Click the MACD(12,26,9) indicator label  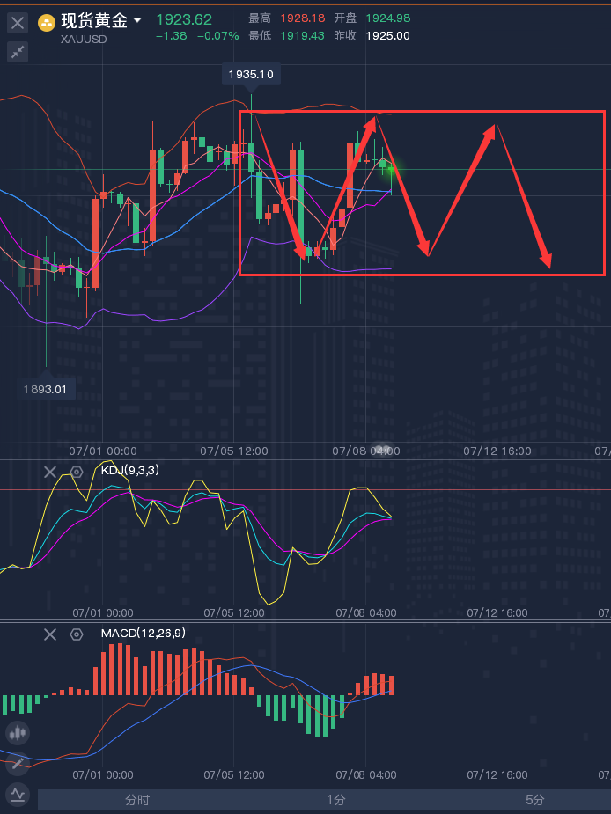coord(143,634)
